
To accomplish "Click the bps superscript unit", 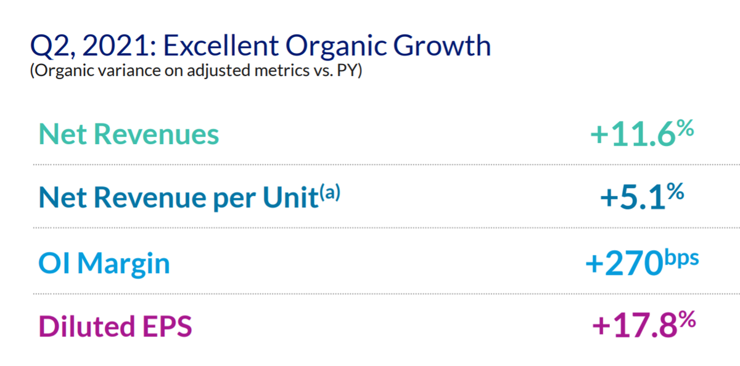I will (682, 257).
